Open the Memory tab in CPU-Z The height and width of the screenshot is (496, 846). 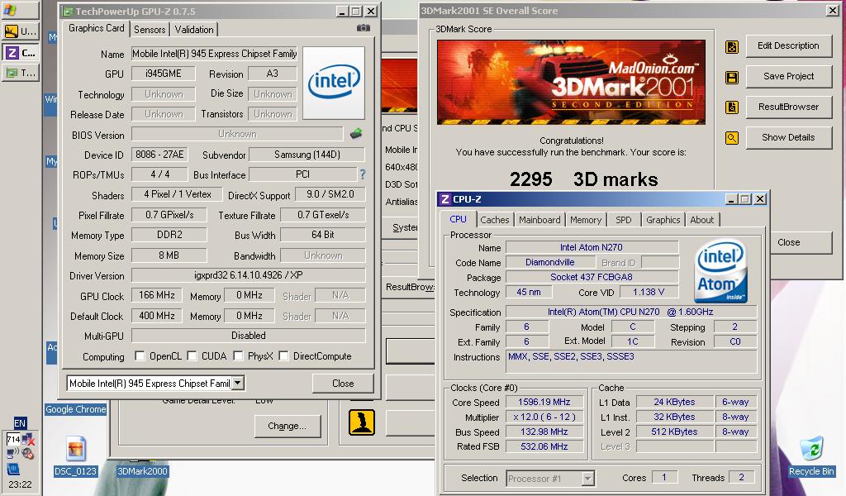(x=586, y=220)
